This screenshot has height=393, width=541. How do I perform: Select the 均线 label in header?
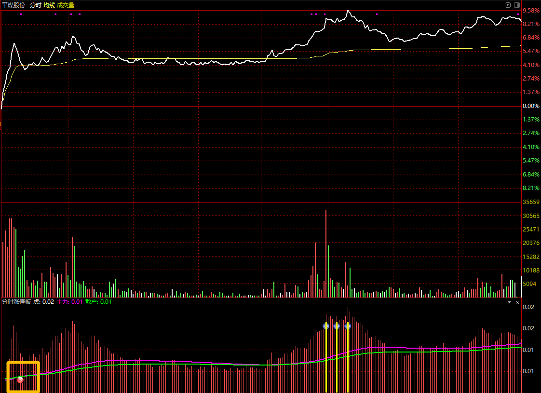click(x=49, y=5)
